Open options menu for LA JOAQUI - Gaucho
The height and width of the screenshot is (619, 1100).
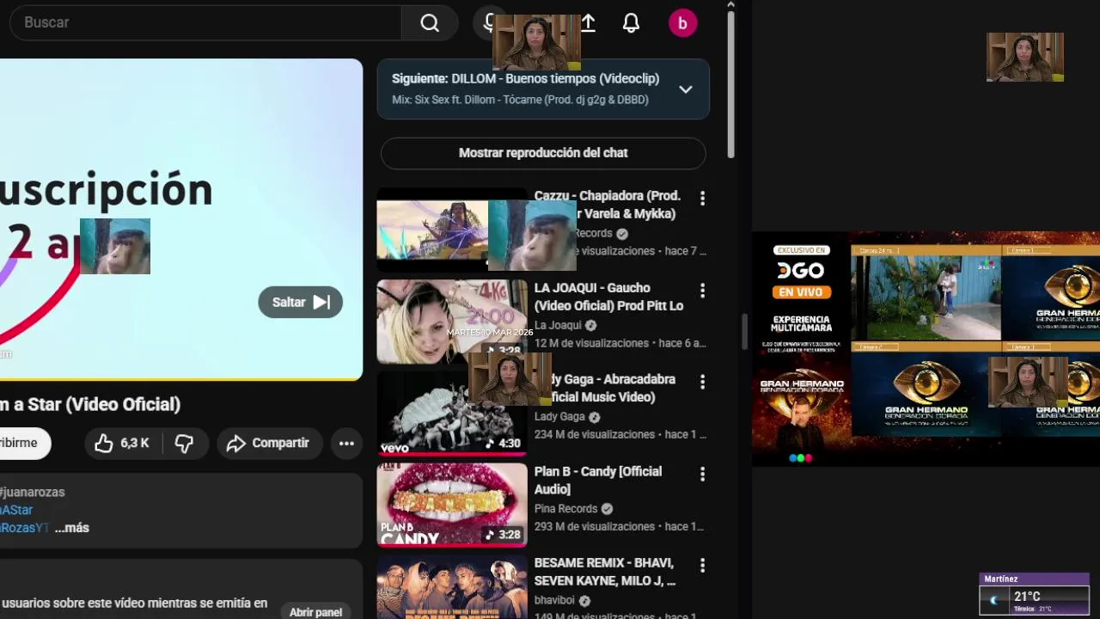pos(702,291)
